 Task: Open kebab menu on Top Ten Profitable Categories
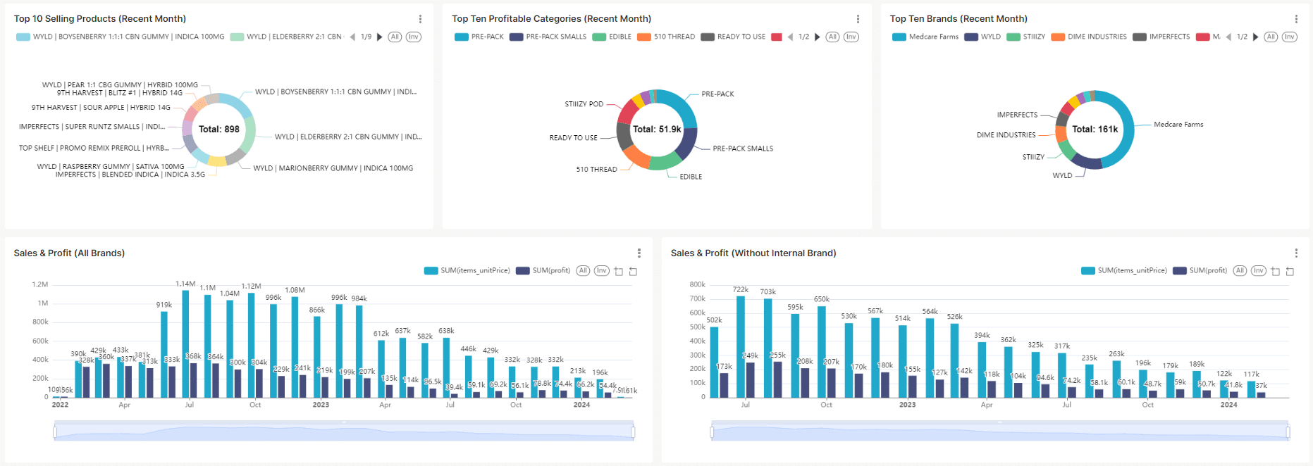tap(858, 19)
